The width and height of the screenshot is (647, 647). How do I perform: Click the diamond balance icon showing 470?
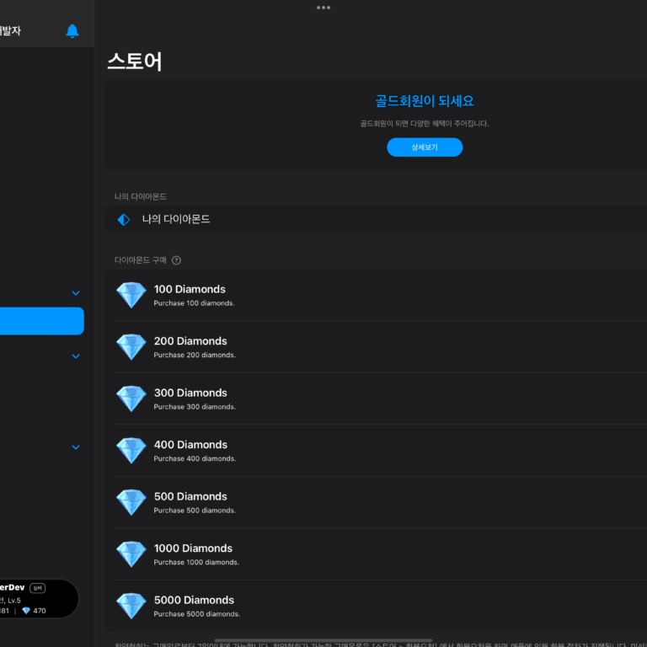(26, 611)
